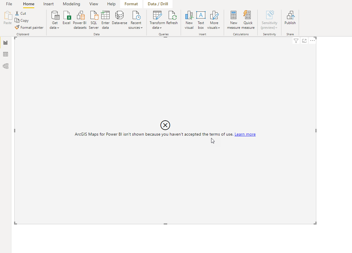
Task: Cut the selected item
Action: tap(20, 14)
